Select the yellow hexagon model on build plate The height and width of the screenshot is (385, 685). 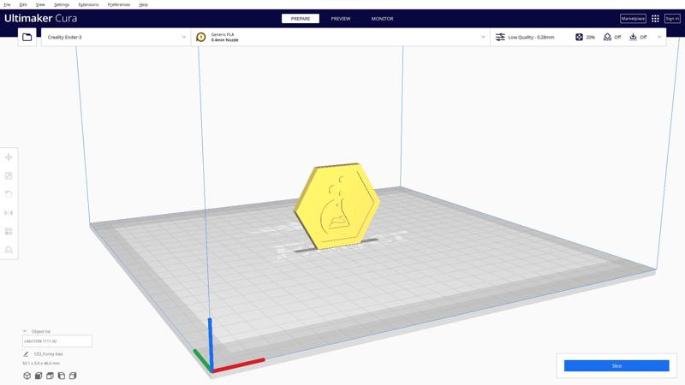[337, 206]
